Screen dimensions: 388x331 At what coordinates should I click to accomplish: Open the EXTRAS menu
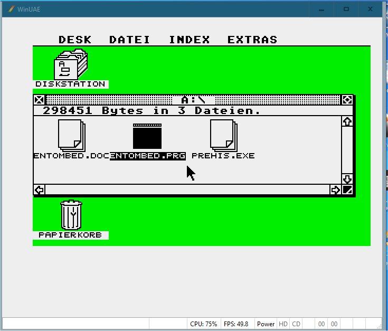click(x=252, y=40)
